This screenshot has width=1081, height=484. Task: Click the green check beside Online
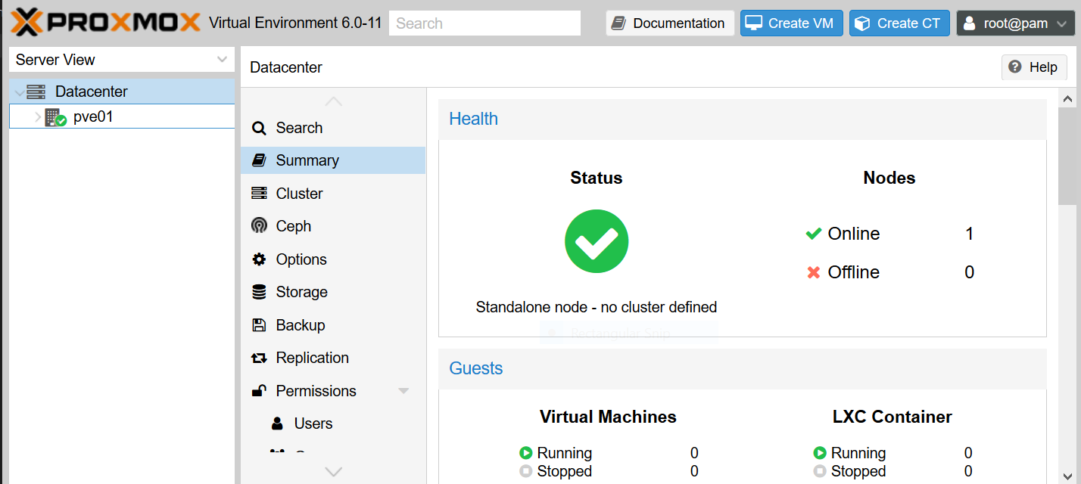[814, 234]
